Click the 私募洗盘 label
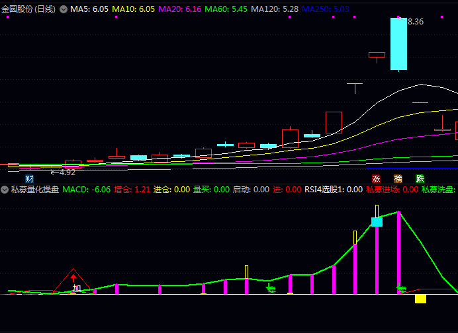The height and width of the screenshot is (333, 458). coord(438,190)
